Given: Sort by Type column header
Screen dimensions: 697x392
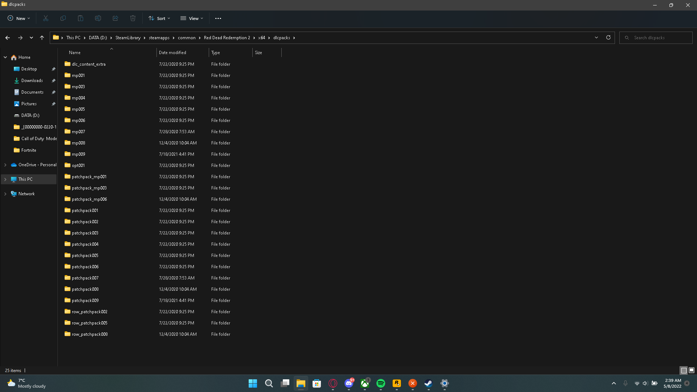Looking at the screenshot, I should pyautogui.click(x=231, y=53).
